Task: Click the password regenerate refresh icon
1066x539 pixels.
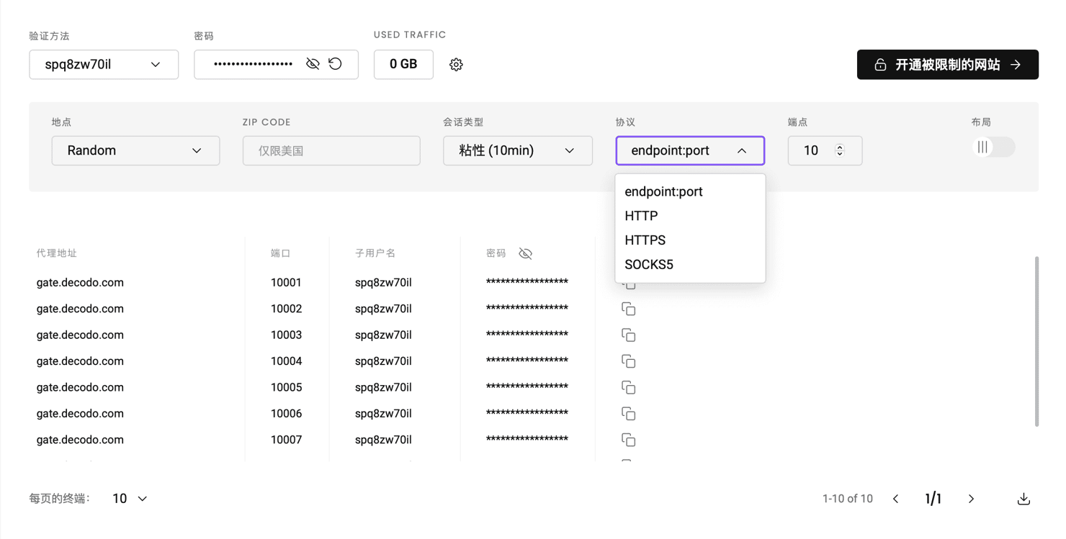Action: (x=336, y=64)
